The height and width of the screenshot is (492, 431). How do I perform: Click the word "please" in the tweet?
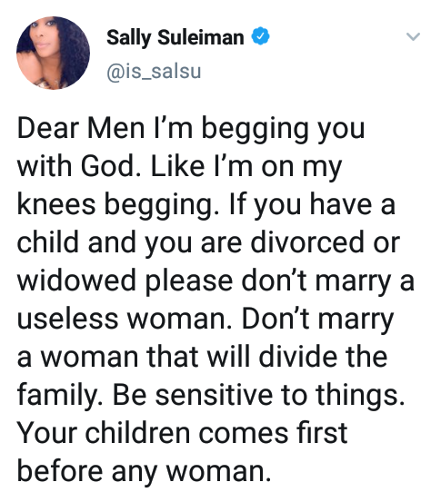188,281
